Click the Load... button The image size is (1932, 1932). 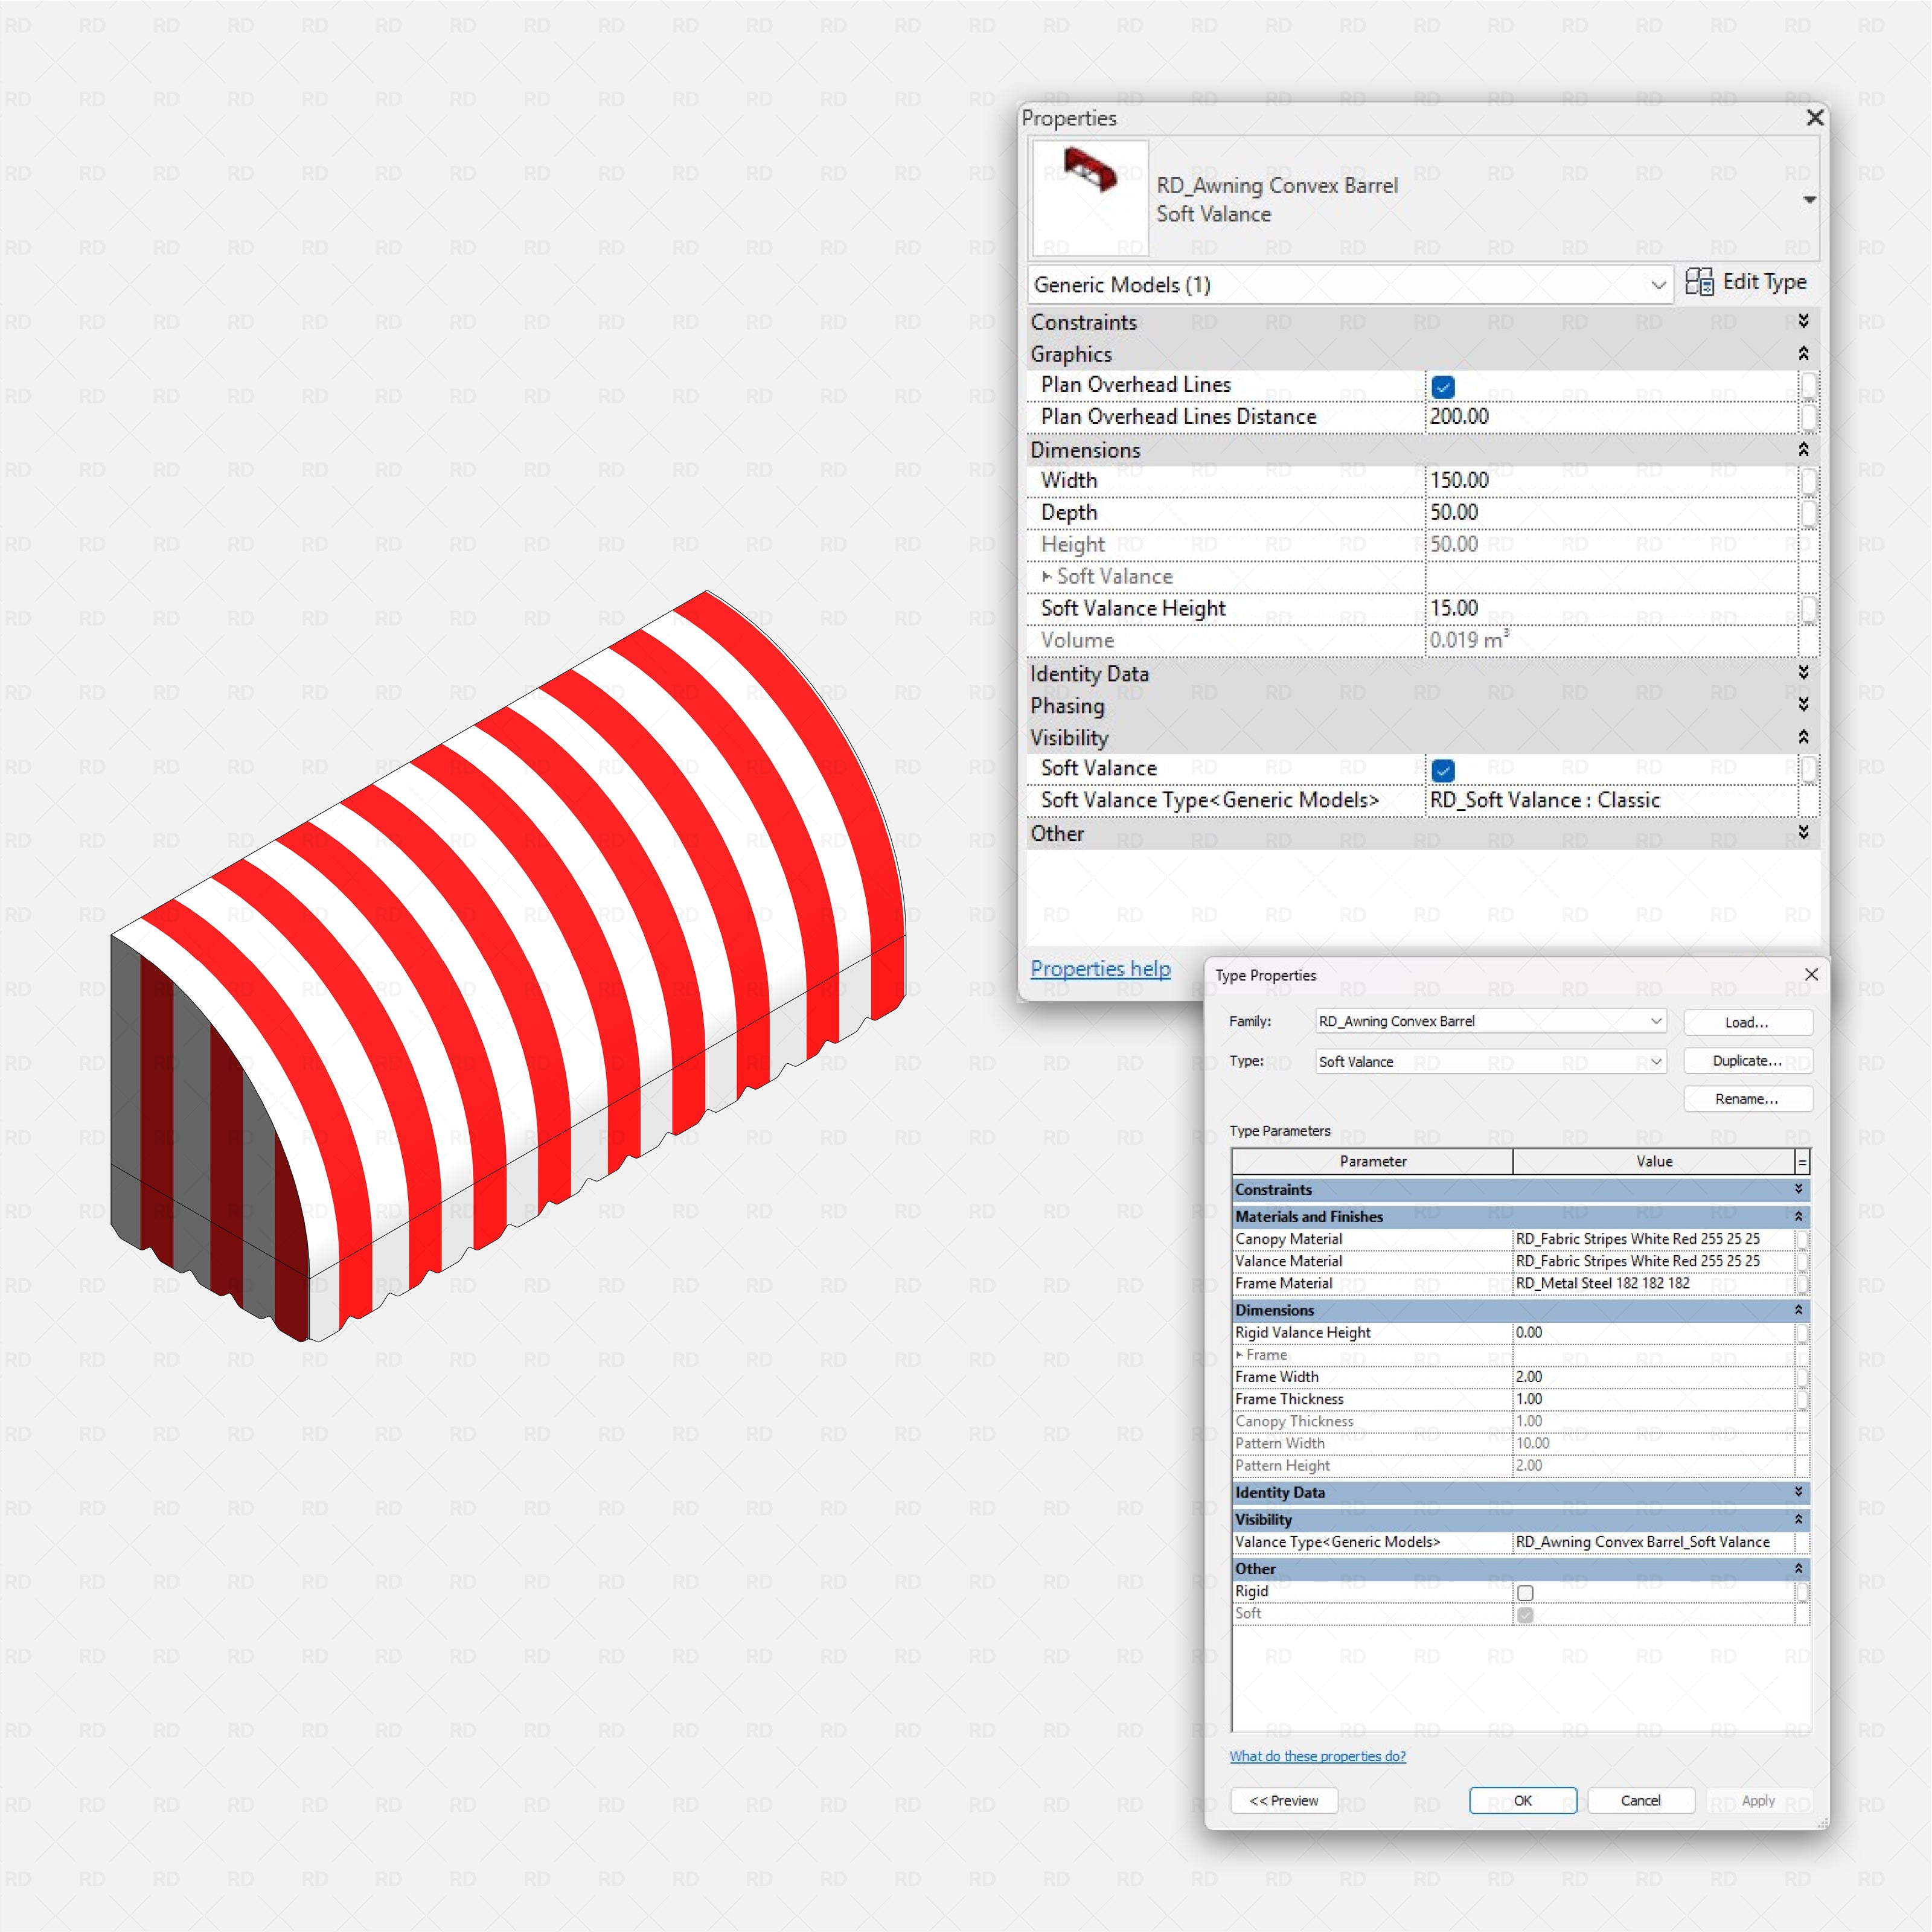click(1747, 1022)
